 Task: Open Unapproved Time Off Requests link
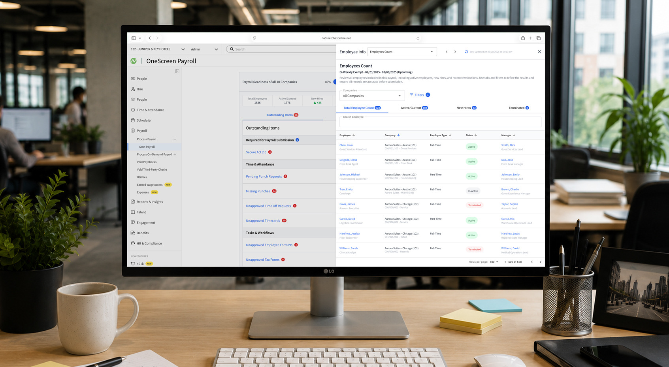tap(268, 206)
